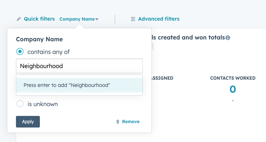Choose the 'Press enter to add Neighbourhood' suggestion
266x142 pixels.
pyautogui.click(x=79, y=85)
